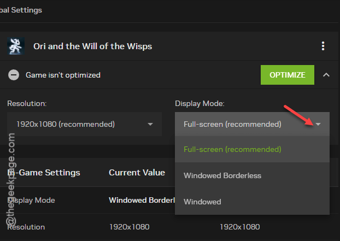Screen dimensions: 340x241
Task: Click the Ori and the Will of the Wisps thumbnail
Action: 16,46
